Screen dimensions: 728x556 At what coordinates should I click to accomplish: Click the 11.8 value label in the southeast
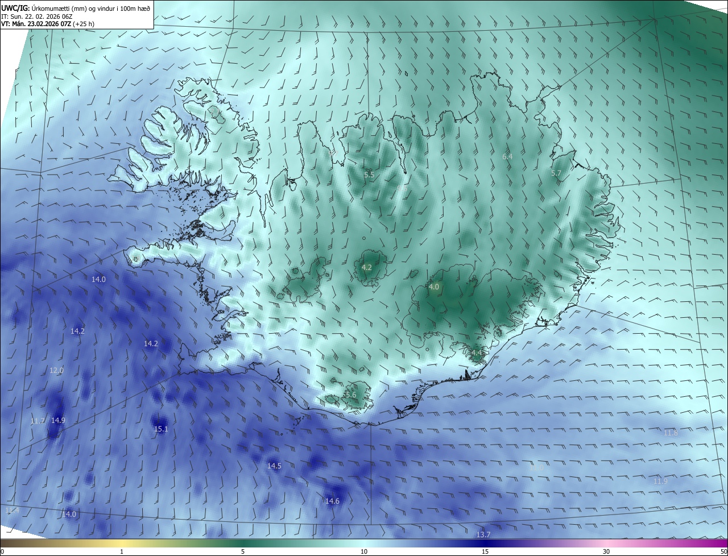point(671,433)
